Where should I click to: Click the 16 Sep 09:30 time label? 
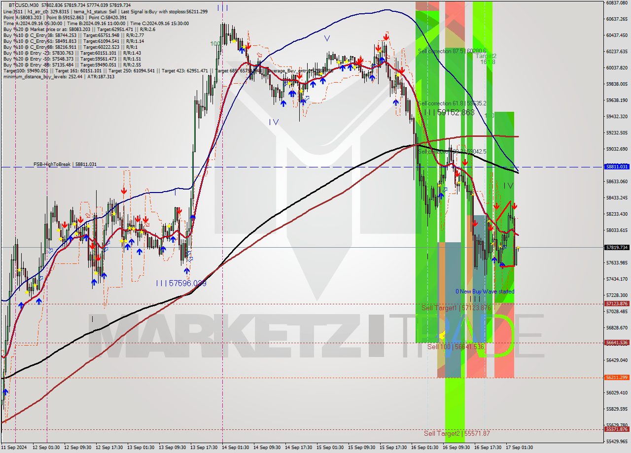click(456, 448)
